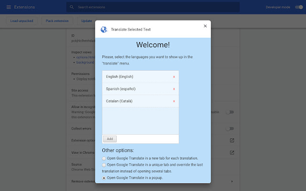Toggle Developer mode switch
Image resolution: width=306 pixels, height=191 pixels.
coord(299,7)
